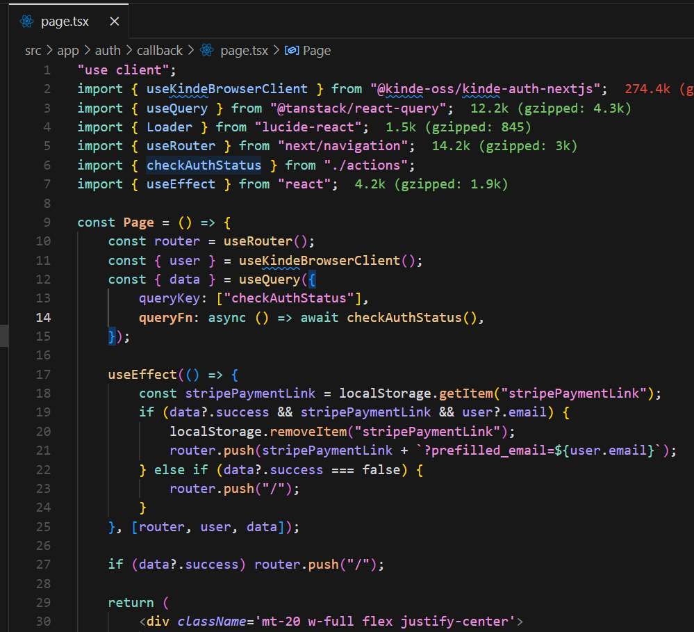Click the React icon on page.tsx tab

coord(26,21)
